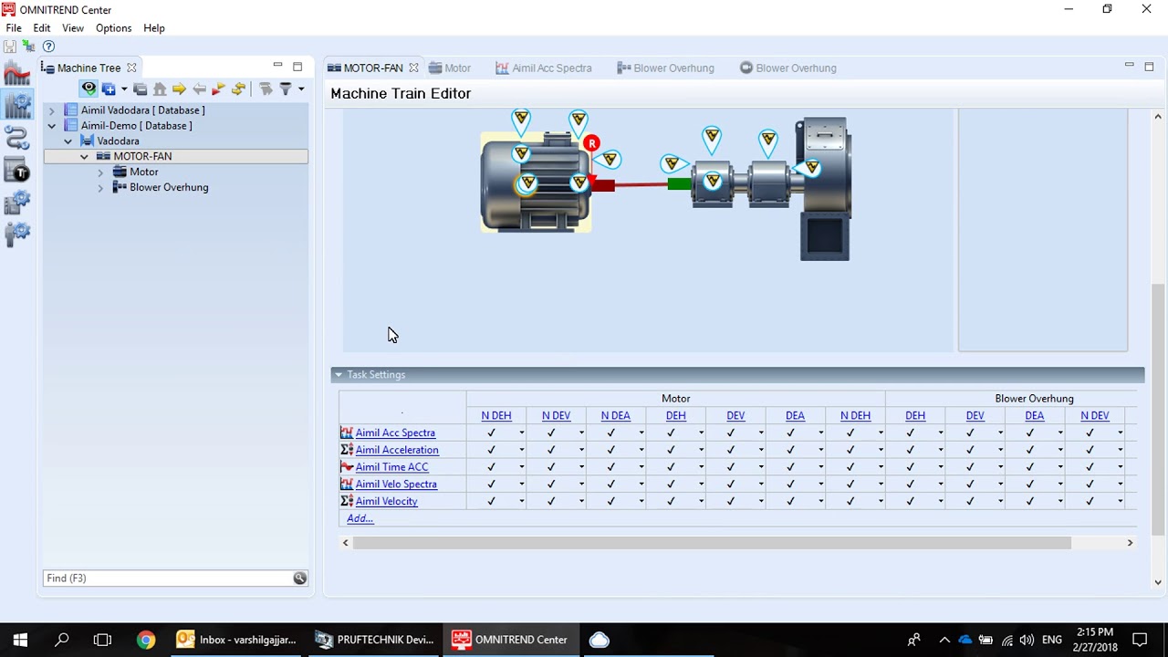Click the red-yellow flag arrows icon
The image size is (1168, 657).
coord(218,89)
